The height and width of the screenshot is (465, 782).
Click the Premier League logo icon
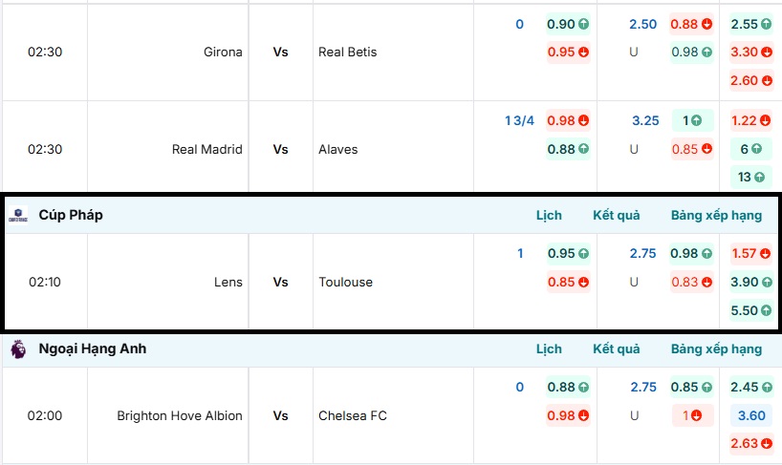point(18,349)
